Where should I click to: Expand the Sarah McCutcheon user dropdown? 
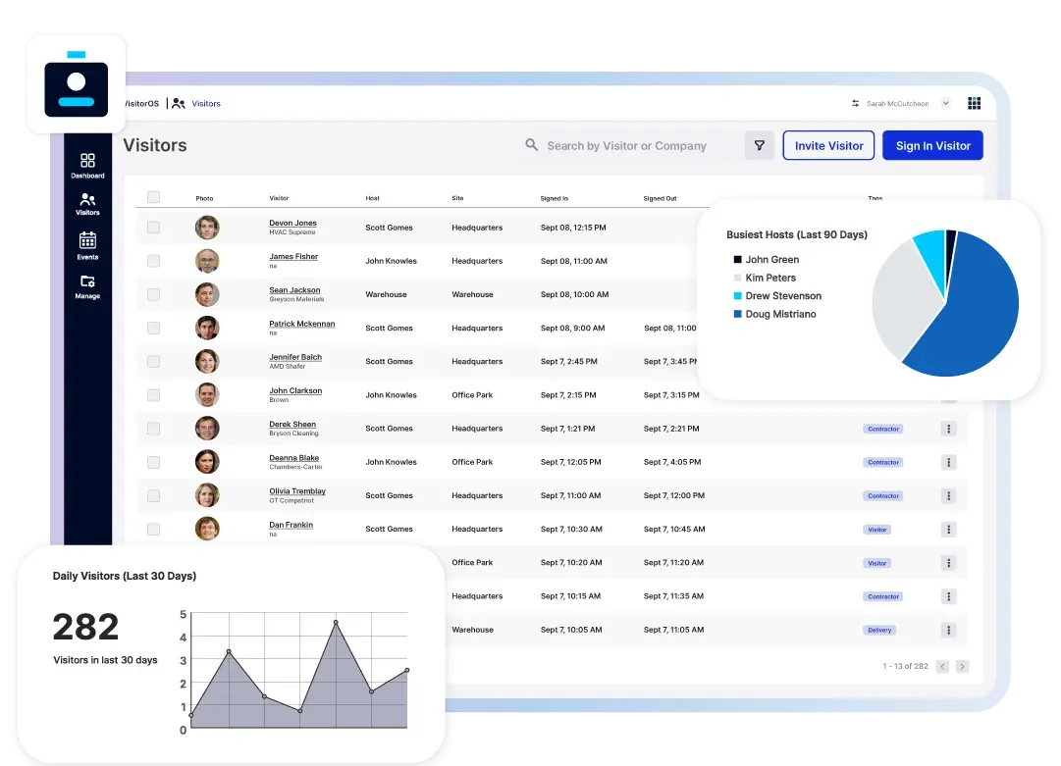click(945, 103)
